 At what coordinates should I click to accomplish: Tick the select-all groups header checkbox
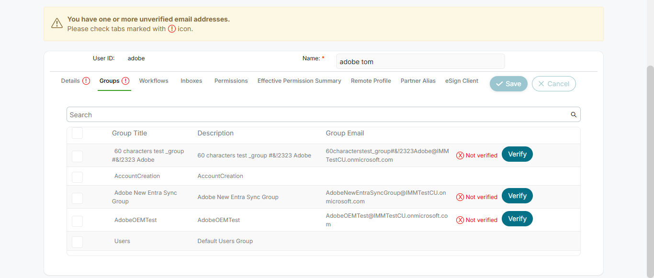click(x=77, y=133)
